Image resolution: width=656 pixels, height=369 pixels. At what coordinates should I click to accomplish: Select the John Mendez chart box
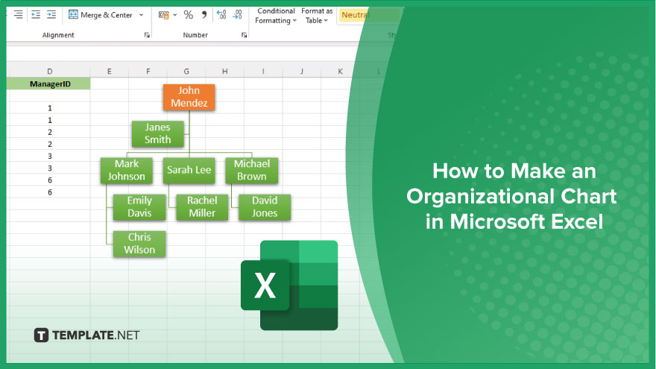pyautogui.click(x=189, y=97)
